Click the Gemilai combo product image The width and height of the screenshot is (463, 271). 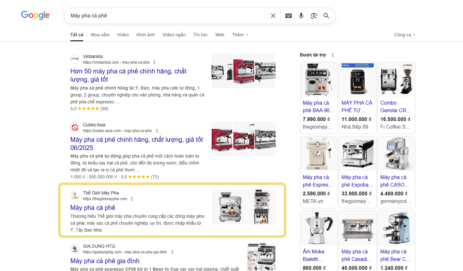396,79
